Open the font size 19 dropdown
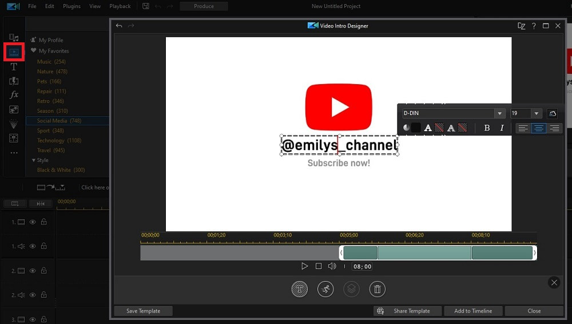This screenshot has height=324, width=572. coord(537,113)
